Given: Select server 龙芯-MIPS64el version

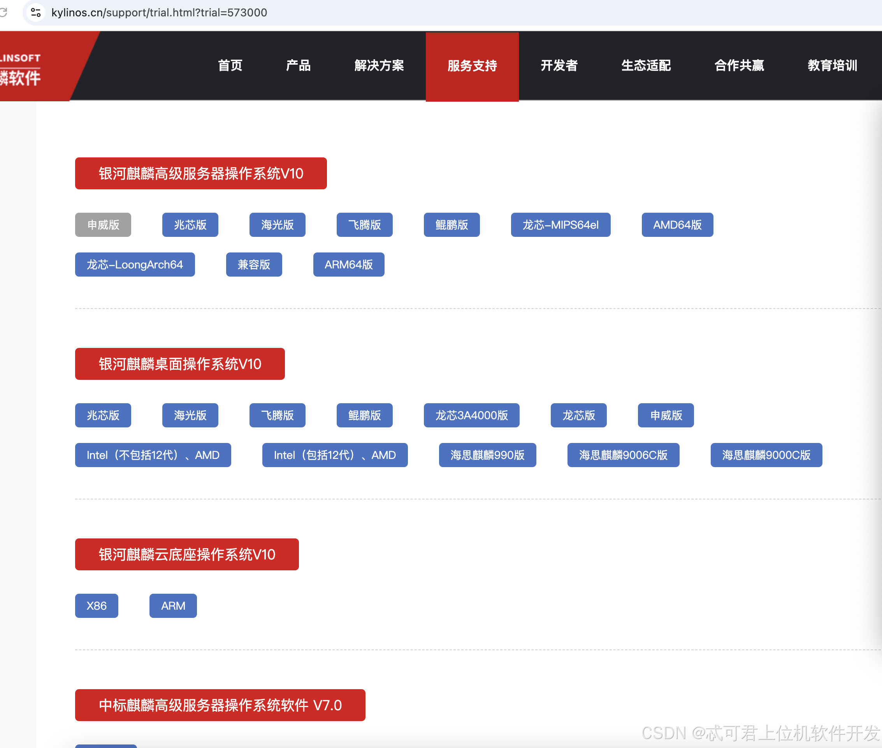Looking at the screenshot, I should click(560, 225).
